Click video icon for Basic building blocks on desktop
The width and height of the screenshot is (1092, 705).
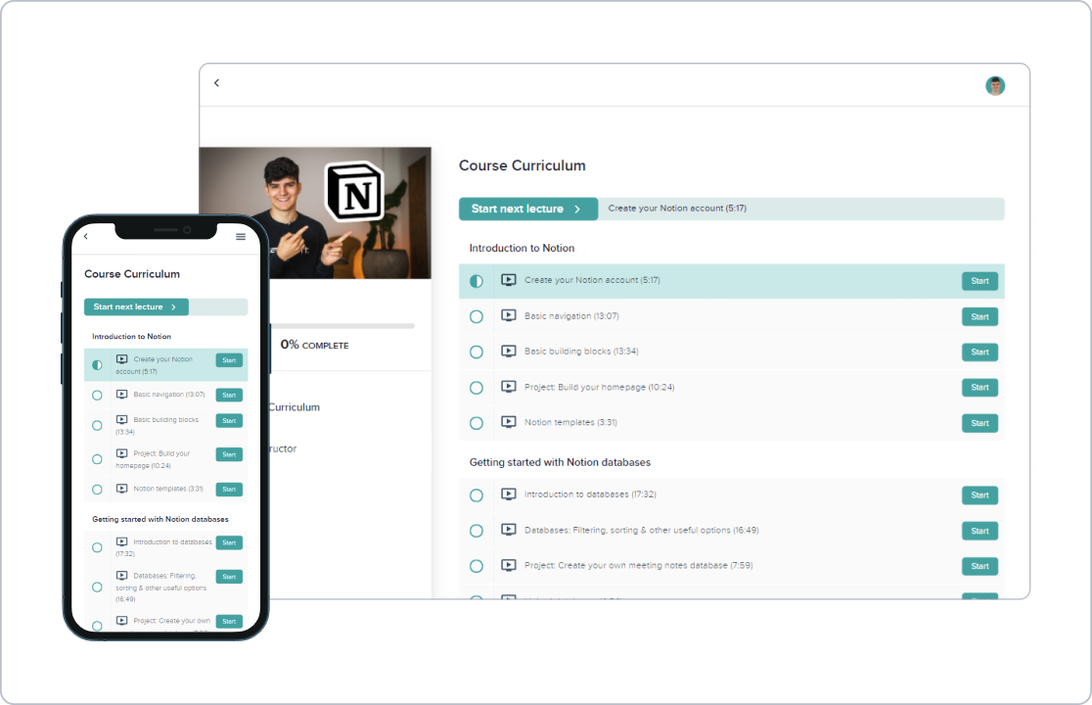pos(509,352)
